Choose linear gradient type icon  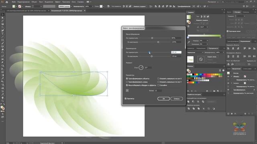pos(201,16)
